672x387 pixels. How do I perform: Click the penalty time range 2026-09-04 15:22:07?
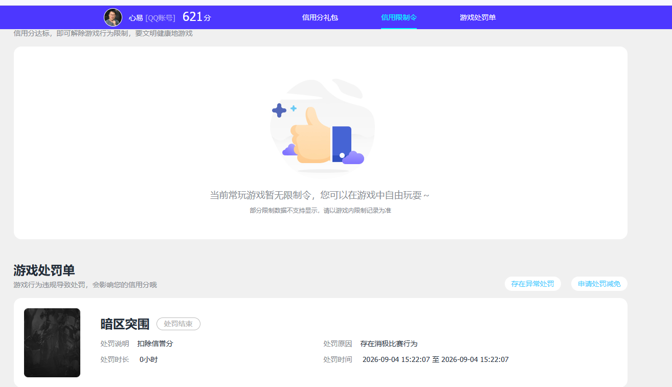(x=436, y=359)
